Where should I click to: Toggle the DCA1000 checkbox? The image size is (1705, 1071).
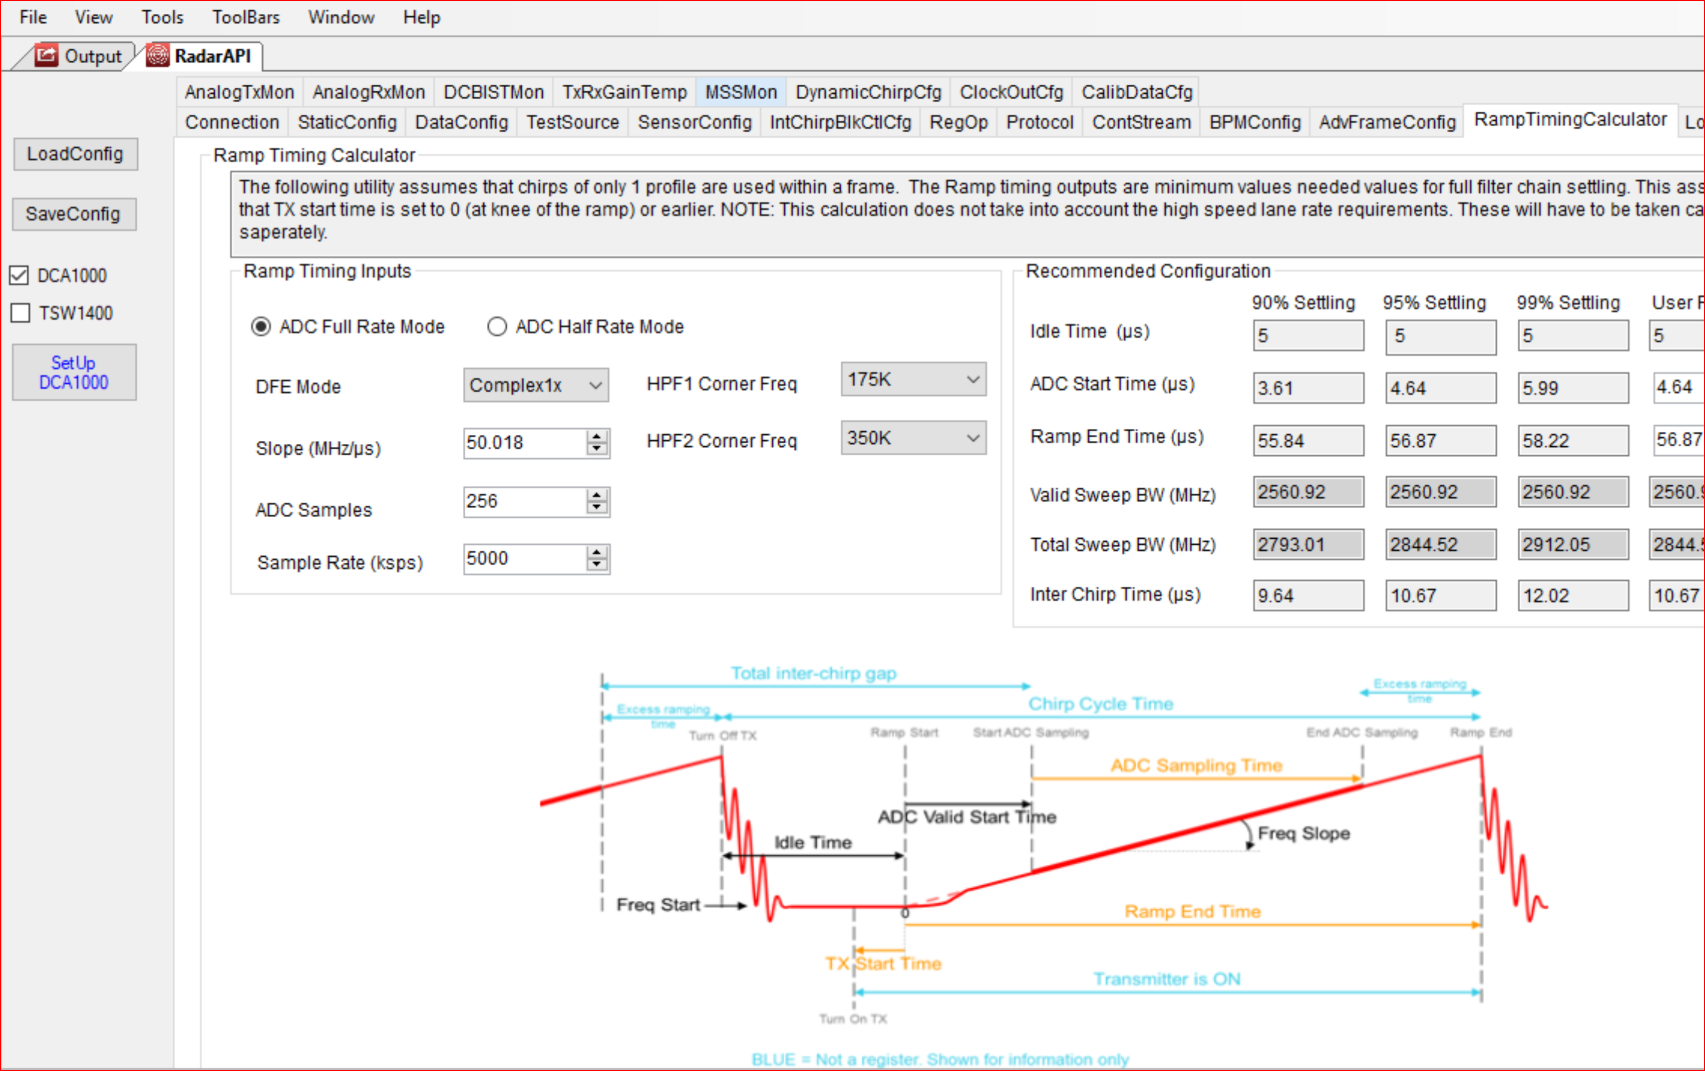point(19,275)
